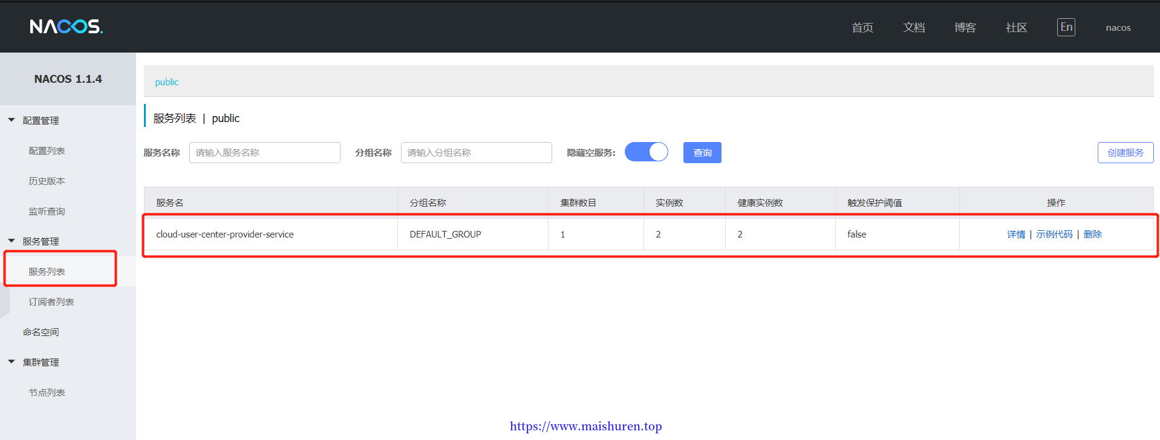This screenshot has width=1160, height=440.
Task: Focus the 服务名称 input field
Action: (x=265, y=152)
